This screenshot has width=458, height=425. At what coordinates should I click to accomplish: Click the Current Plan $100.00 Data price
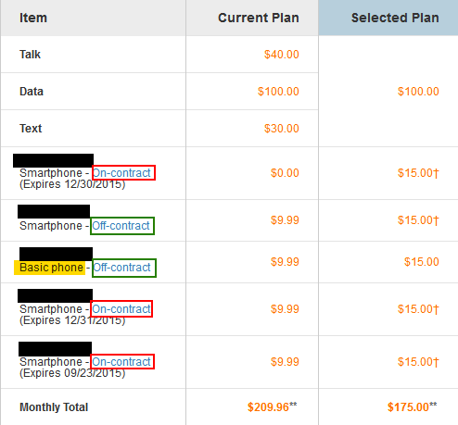pyautogui.click(x=278, y=92)
